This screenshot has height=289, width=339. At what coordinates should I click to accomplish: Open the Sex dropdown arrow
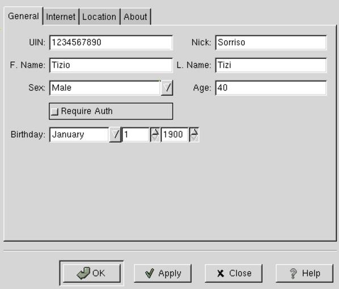click(x=167, y=88)
